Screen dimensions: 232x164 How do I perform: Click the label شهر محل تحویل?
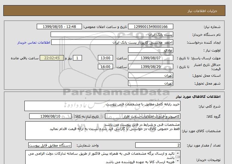207,83
